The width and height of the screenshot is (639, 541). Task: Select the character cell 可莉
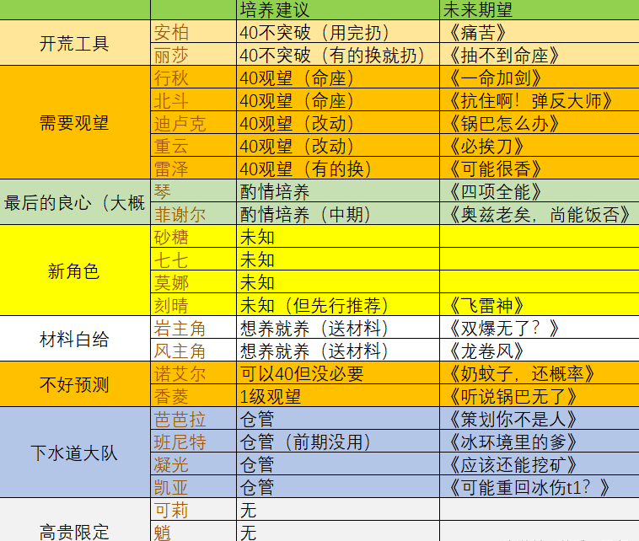(194, 509)
